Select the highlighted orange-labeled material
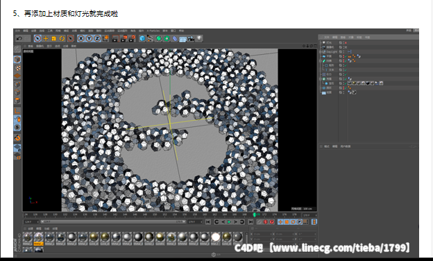Screen dimensions: 433x261 click(39, 239)
